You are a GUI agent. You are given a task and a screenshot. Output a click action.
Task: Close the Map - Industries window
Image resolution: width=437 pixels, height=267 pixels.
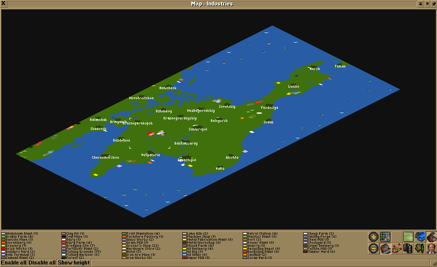tap(3, 4)
